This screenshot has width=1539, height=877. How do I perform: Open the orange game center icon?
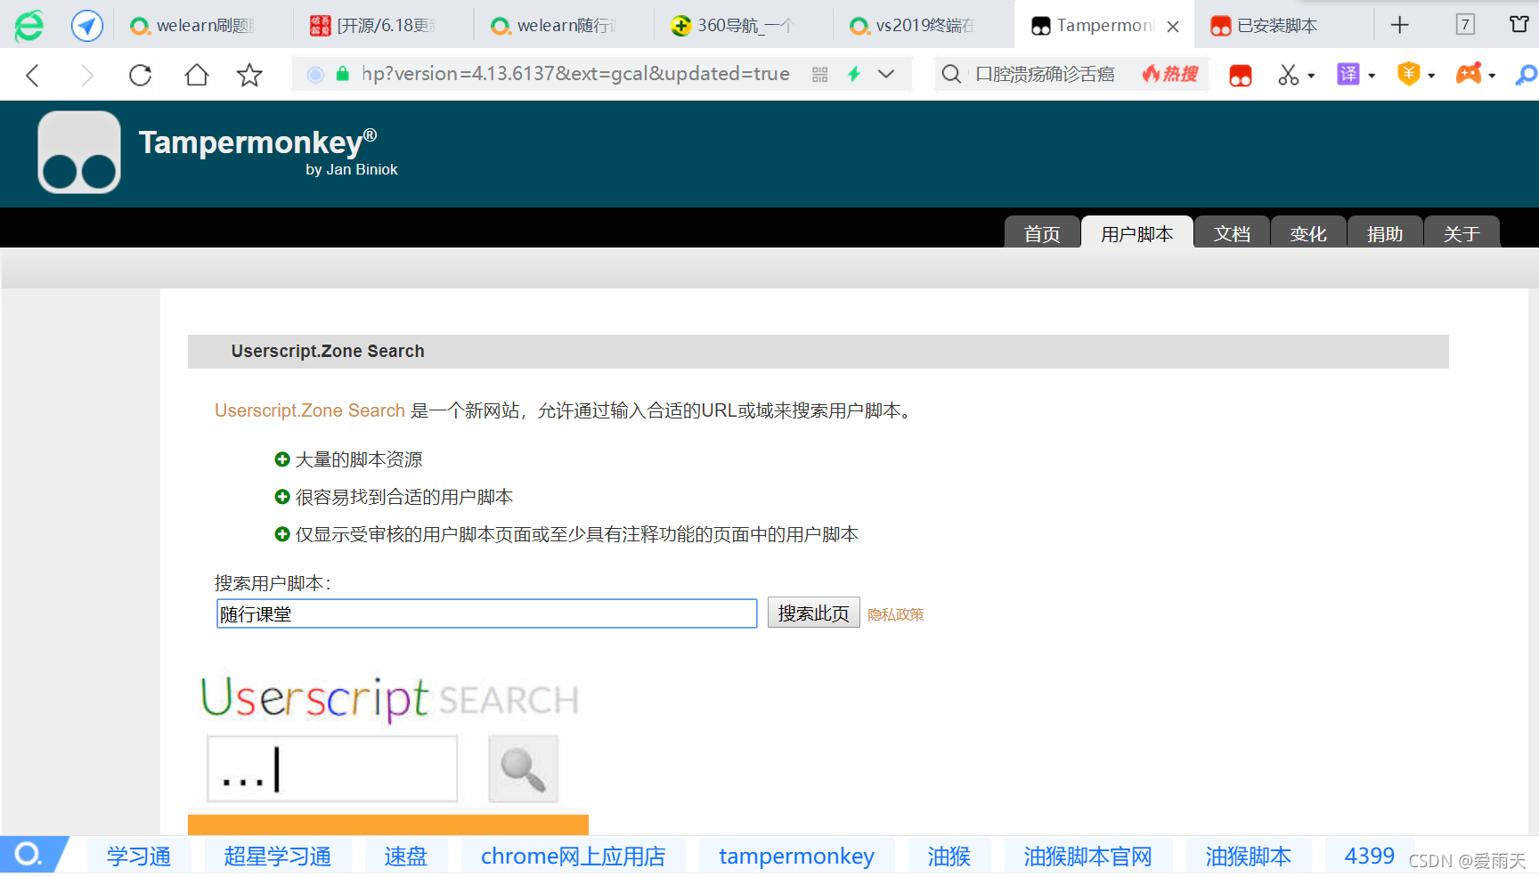tap(1470, 75)
